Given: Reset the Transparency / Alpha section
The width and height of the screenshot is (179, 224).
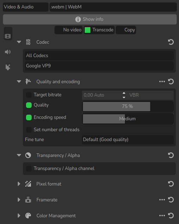Looking at the screenshot, I should tap(171, 155).
